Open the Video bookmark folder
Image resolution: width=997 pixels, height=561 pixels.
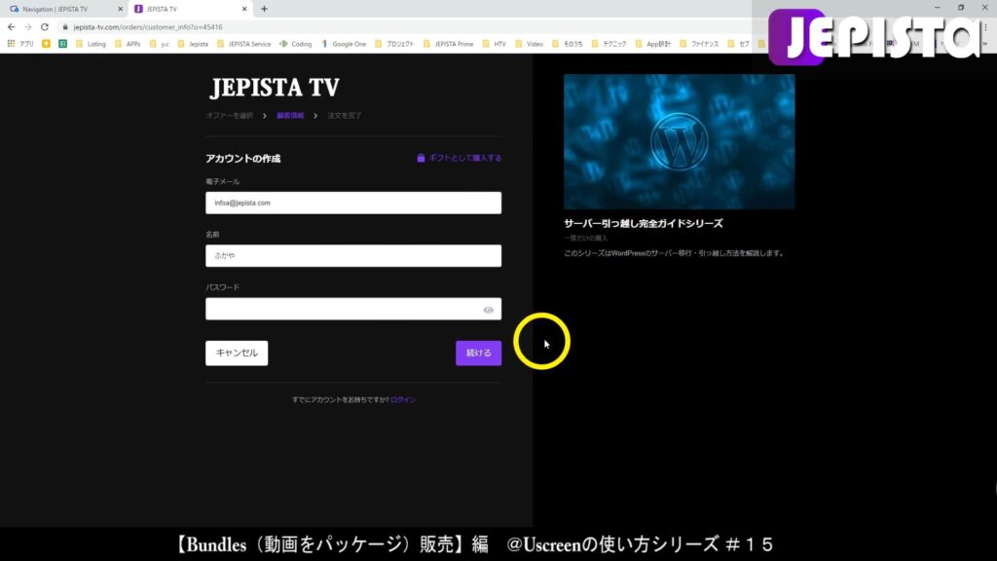pos(529,44)
